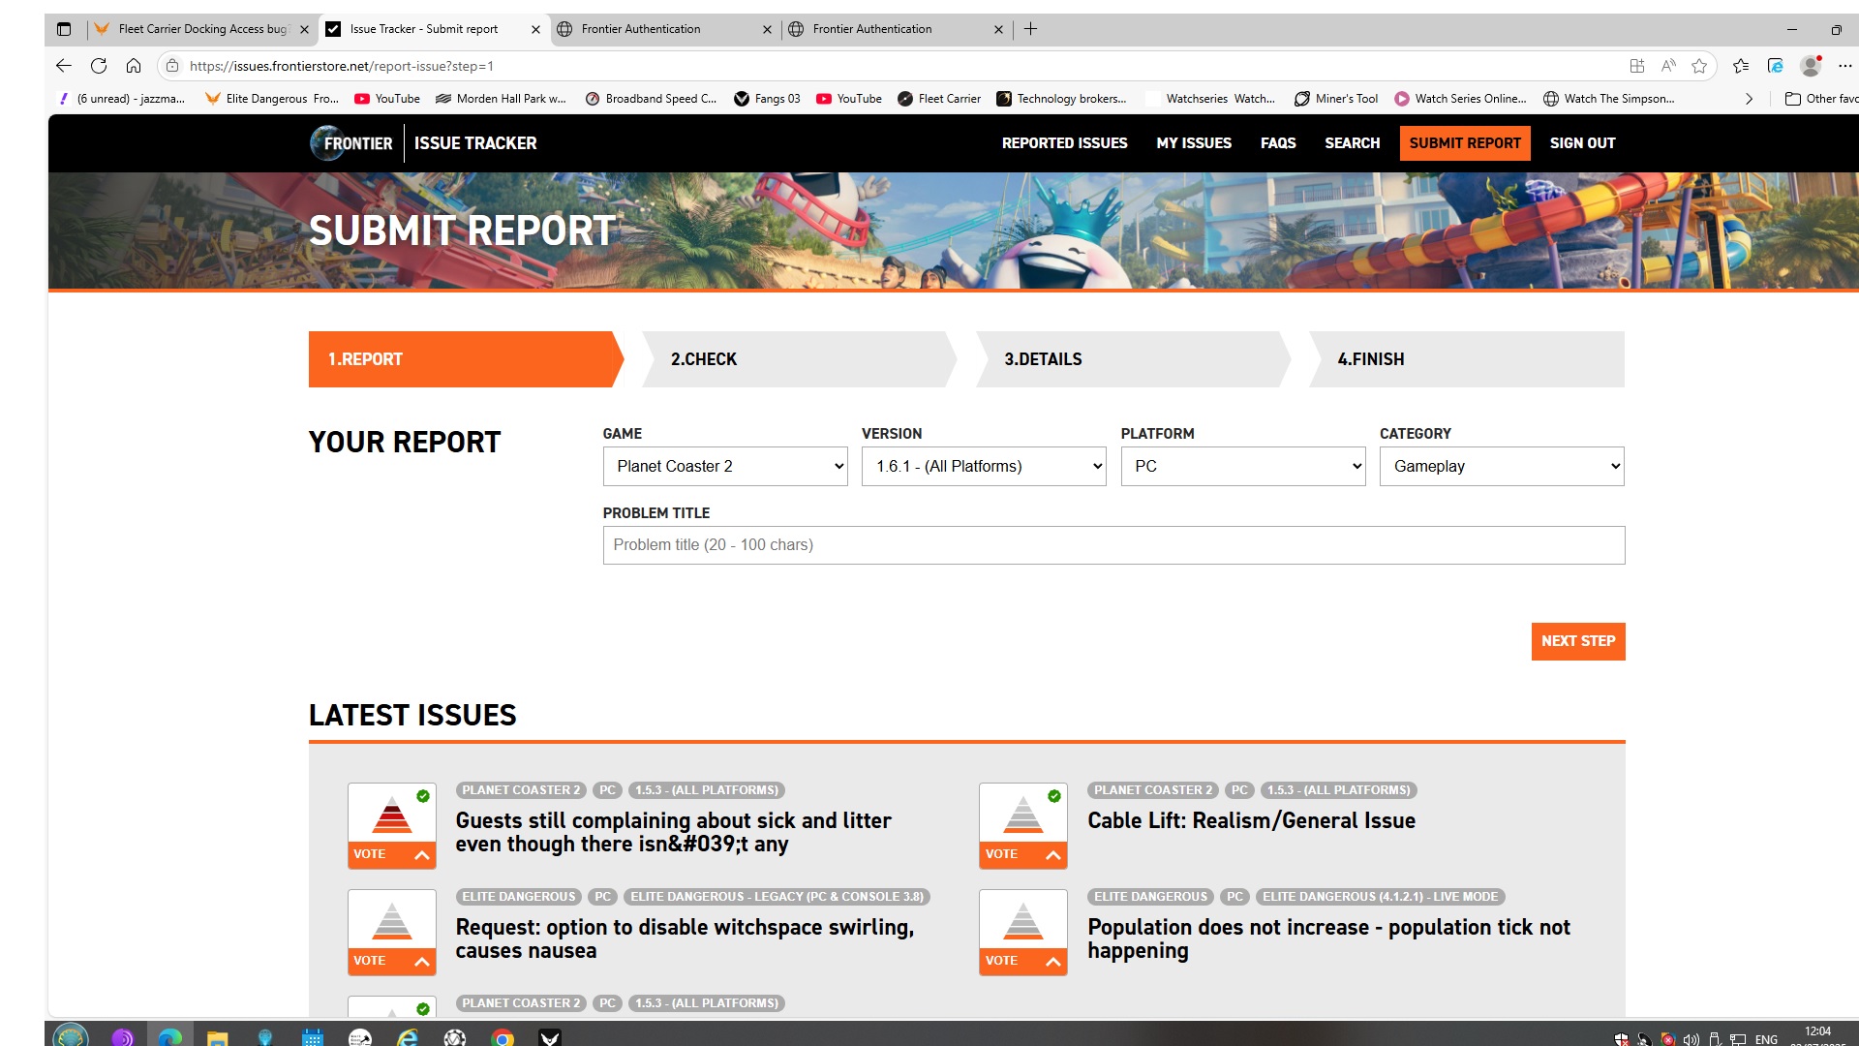Image resolution: width=1859 pixels, height=1046 pixels.
Task: Open Cable Lift: Realism/General Issue
Action: point(1251,820)
